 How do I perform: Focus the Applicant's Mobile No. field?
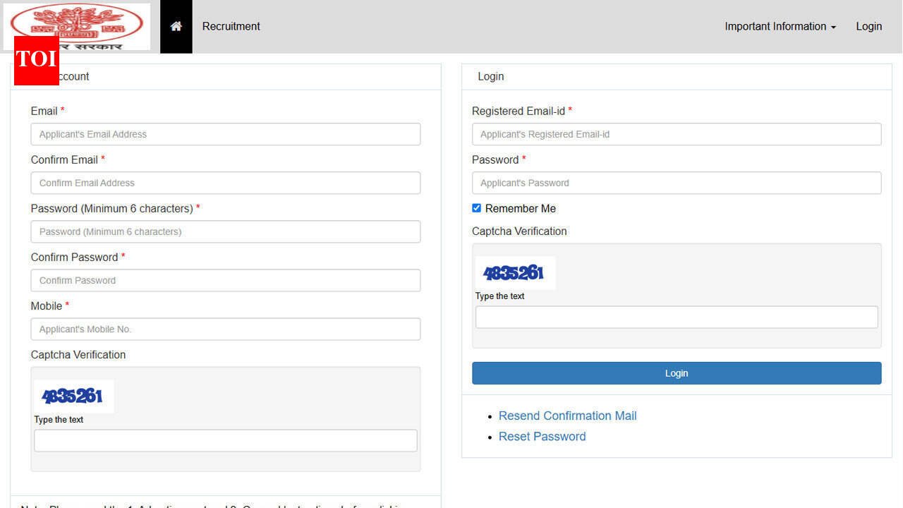(226, 329)
